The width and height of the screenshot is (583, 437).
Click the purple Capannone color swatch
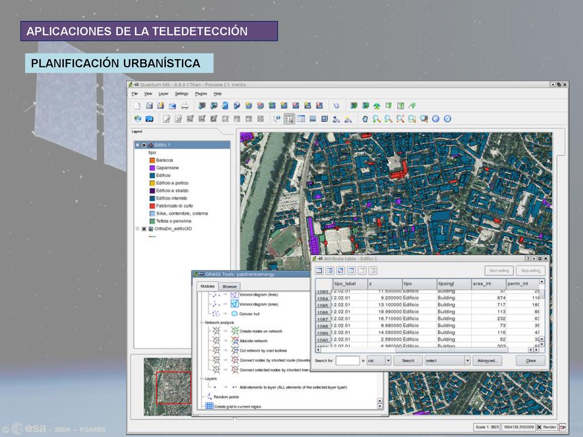[152, 168]
